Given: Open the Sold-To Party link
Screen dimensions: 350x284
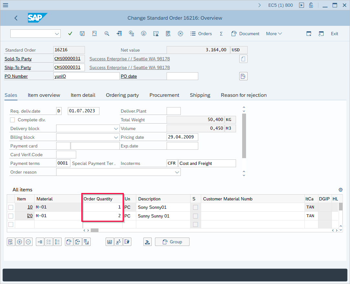Looking at the screenshot, I should (18, 59).
